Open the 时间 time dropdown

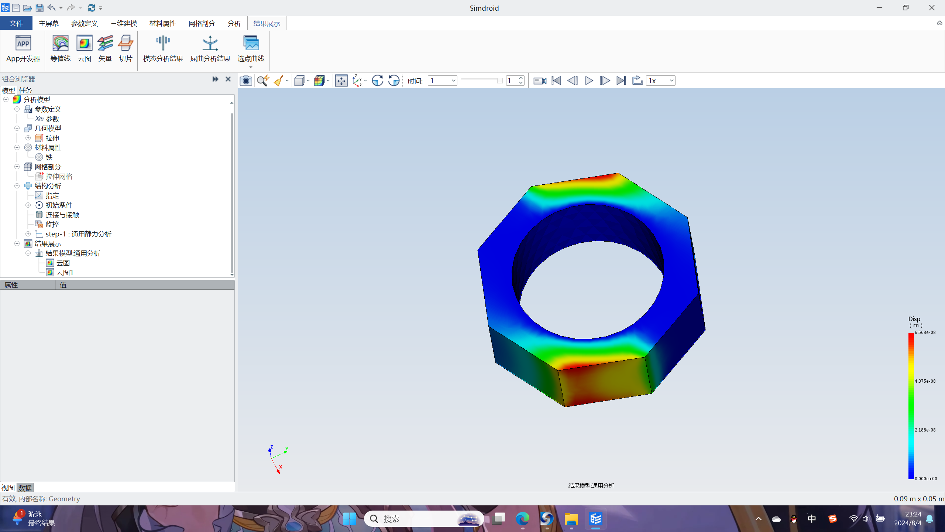click(442, 81)
